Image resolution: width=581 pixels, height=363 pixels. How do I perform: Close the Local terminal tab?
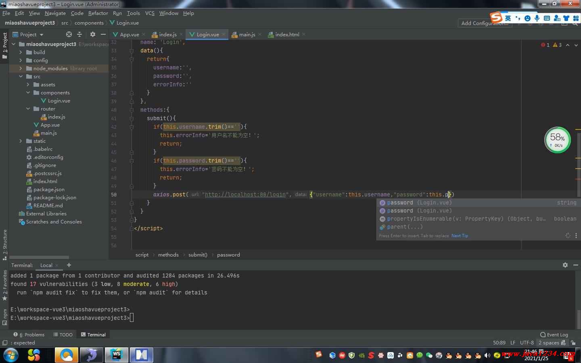[x=57, y=265]
